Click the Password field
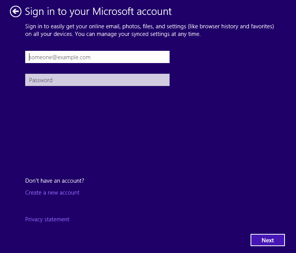 click(97, 80)
